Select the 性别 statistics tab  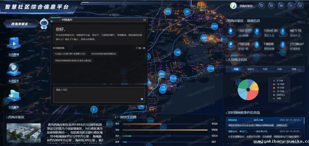[x=265, y=69]
